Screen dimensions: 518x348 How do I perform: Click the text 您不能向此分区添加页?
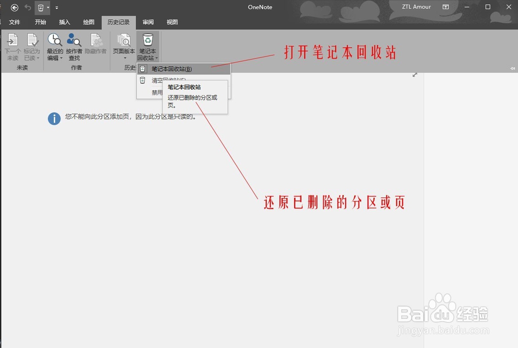97,116
